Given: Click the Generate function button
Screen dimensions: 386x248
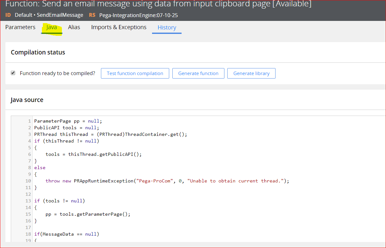Looking at the screenshot, I should click(x=198, y=73).
